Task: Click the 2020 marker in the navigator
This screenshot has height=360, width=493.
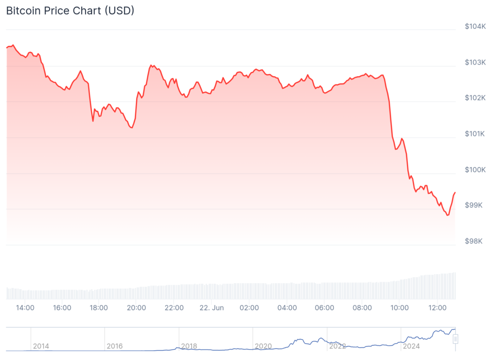Action: click(263, 346)
